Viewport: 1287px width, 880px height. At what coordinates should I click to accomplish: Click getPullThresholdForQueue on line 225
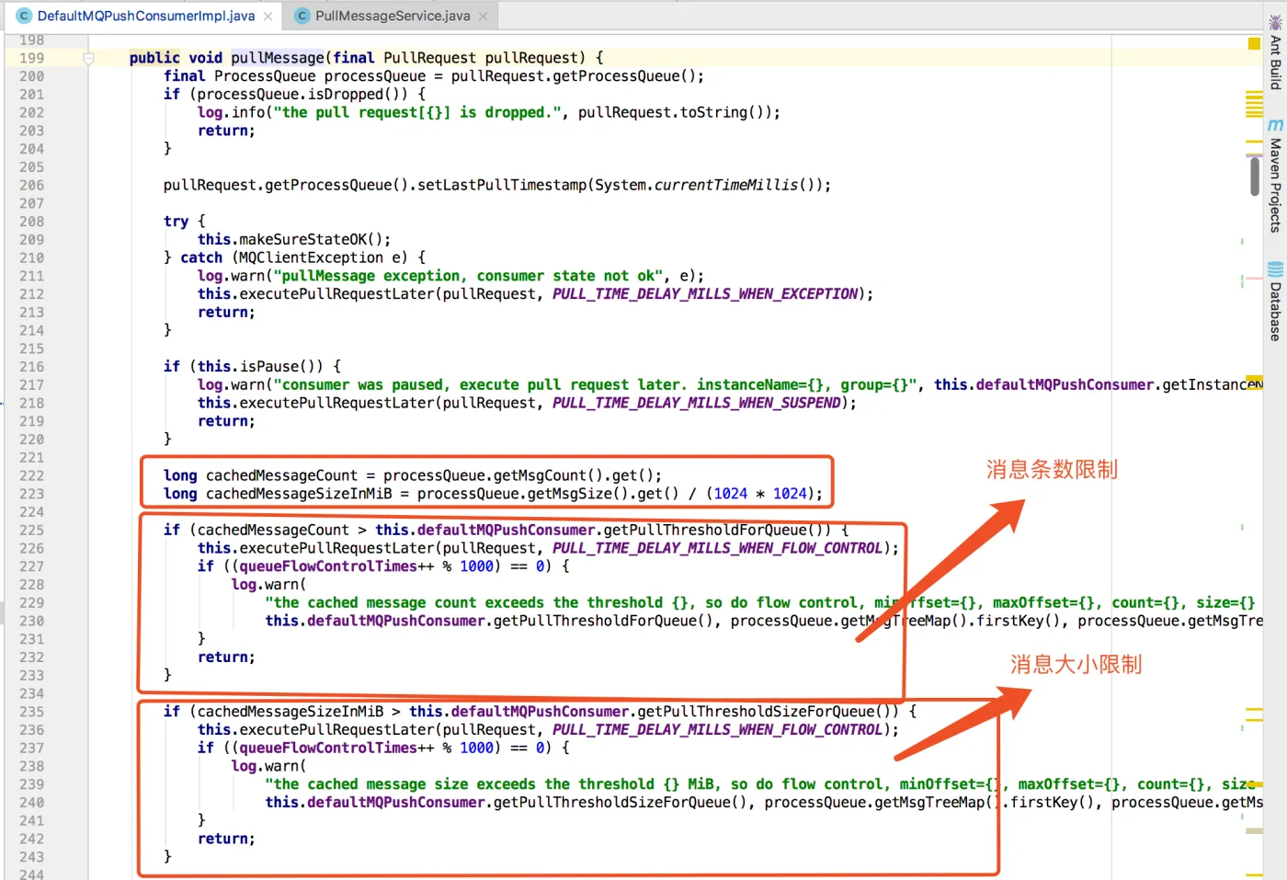705,530
